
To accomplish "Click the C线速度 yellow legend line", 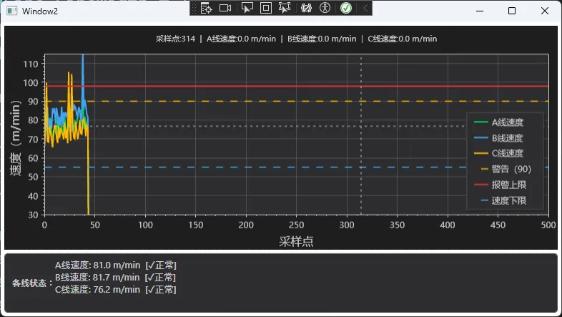I will tap(480, 153).
